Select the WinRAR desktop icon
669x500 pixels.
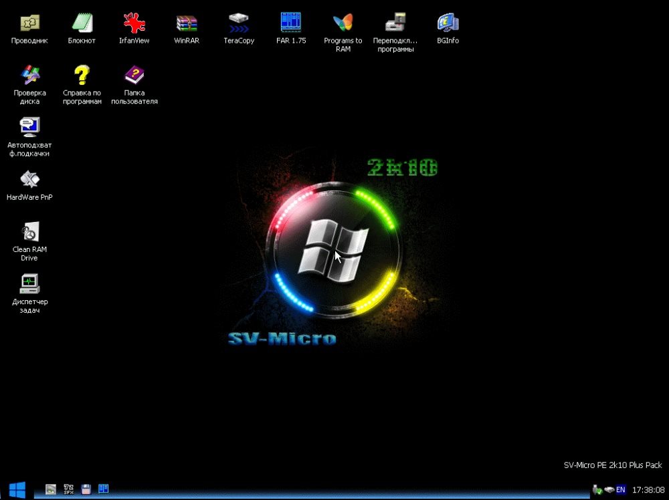point(186,23)
